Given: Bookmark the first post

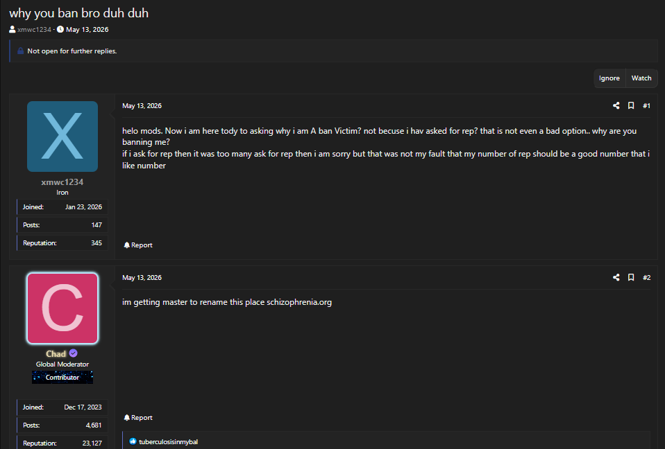Looking at the screenshot, I should click(631, 105).
